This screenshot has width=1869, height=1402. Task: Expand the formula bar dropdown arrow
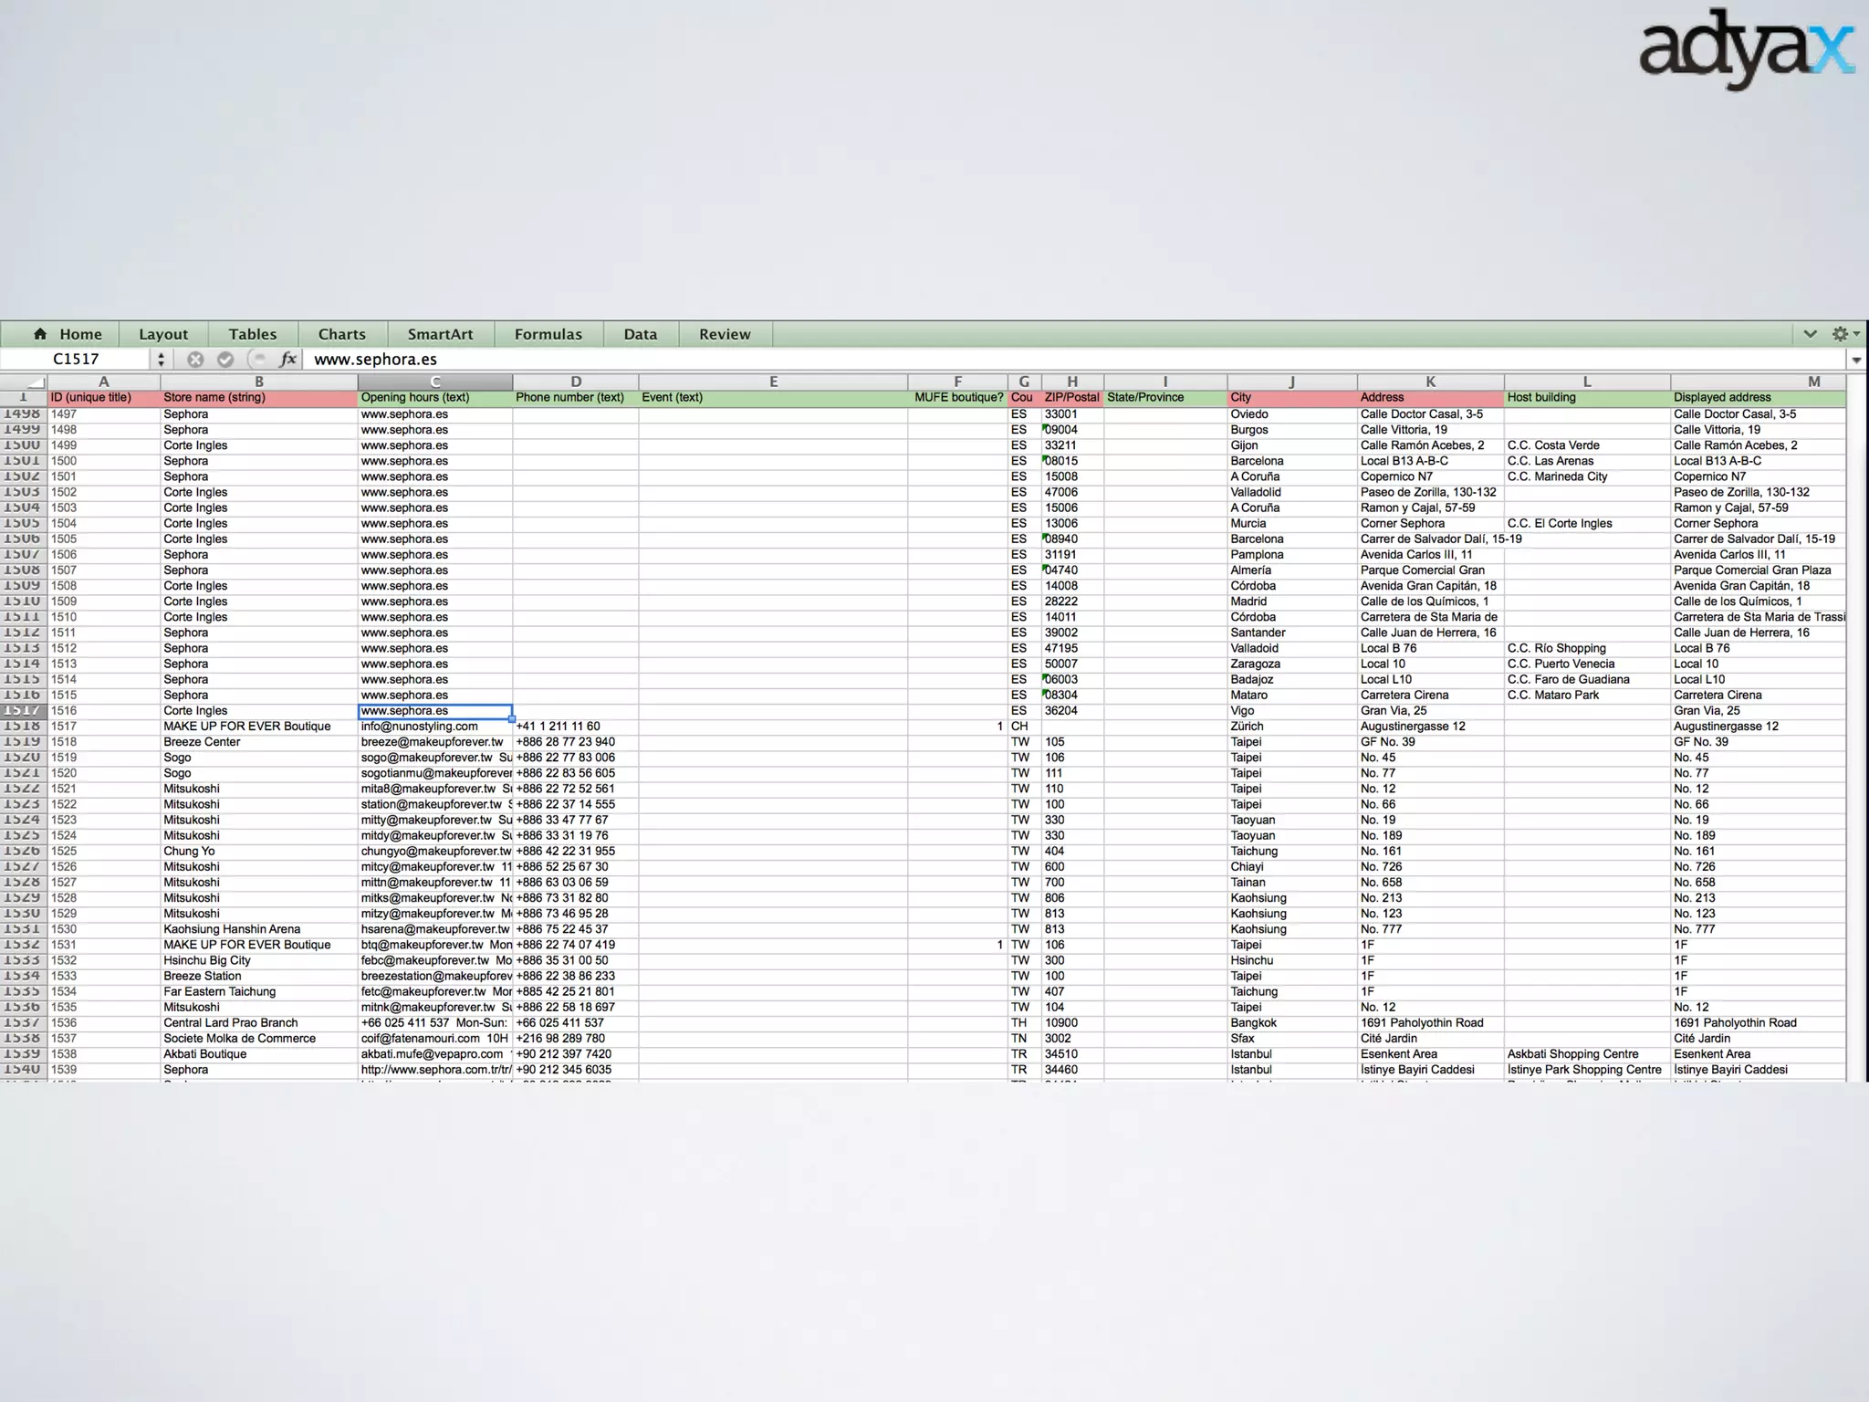1856,361
